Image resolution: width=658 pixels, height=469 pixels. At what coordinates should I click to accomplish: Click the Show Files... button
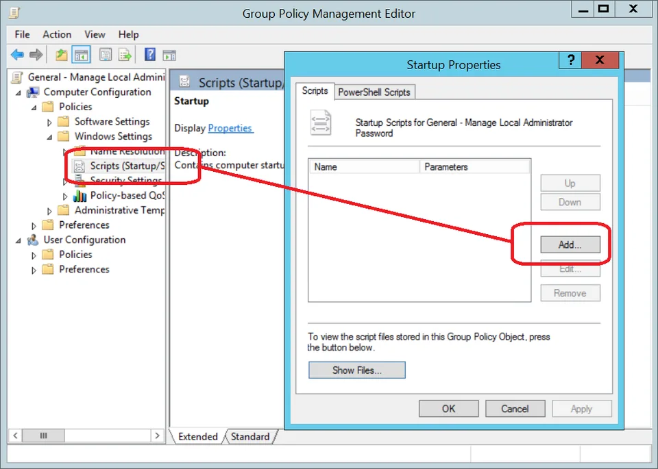[356, 370]
